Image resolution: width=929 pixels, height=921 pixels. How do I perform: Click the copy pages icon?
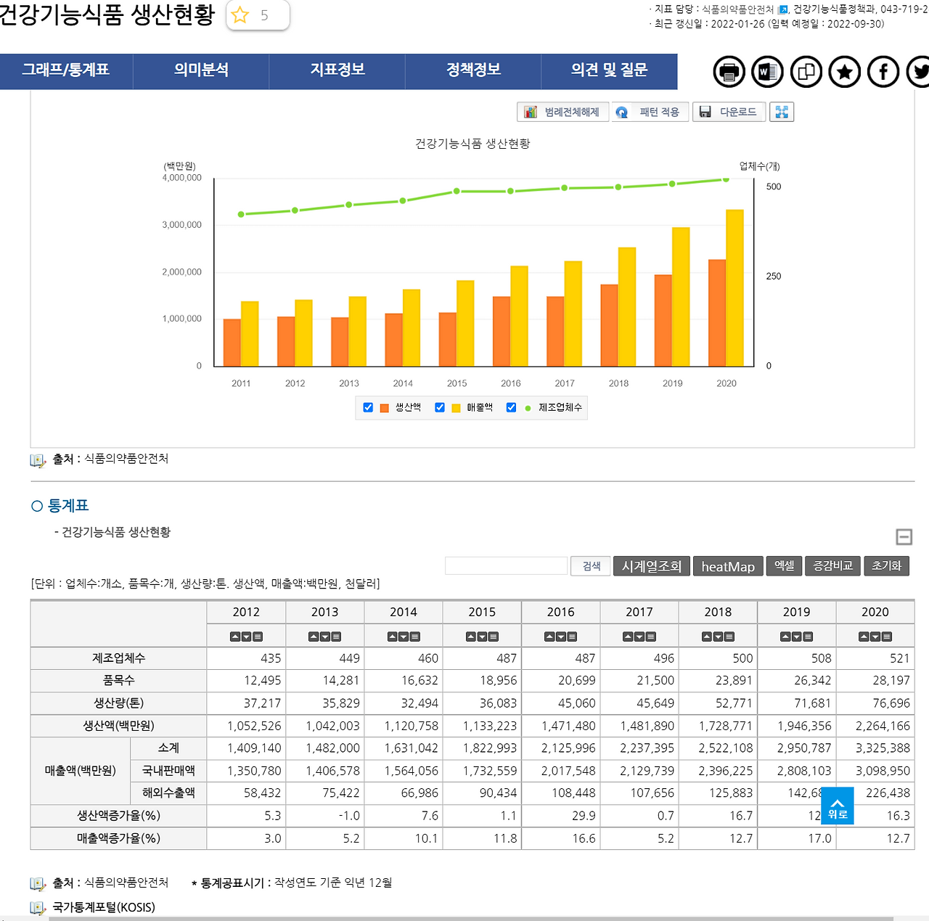coord(806,72)
